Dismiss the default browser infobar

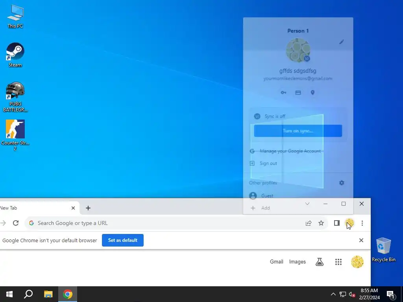click(x=361, y=240)
